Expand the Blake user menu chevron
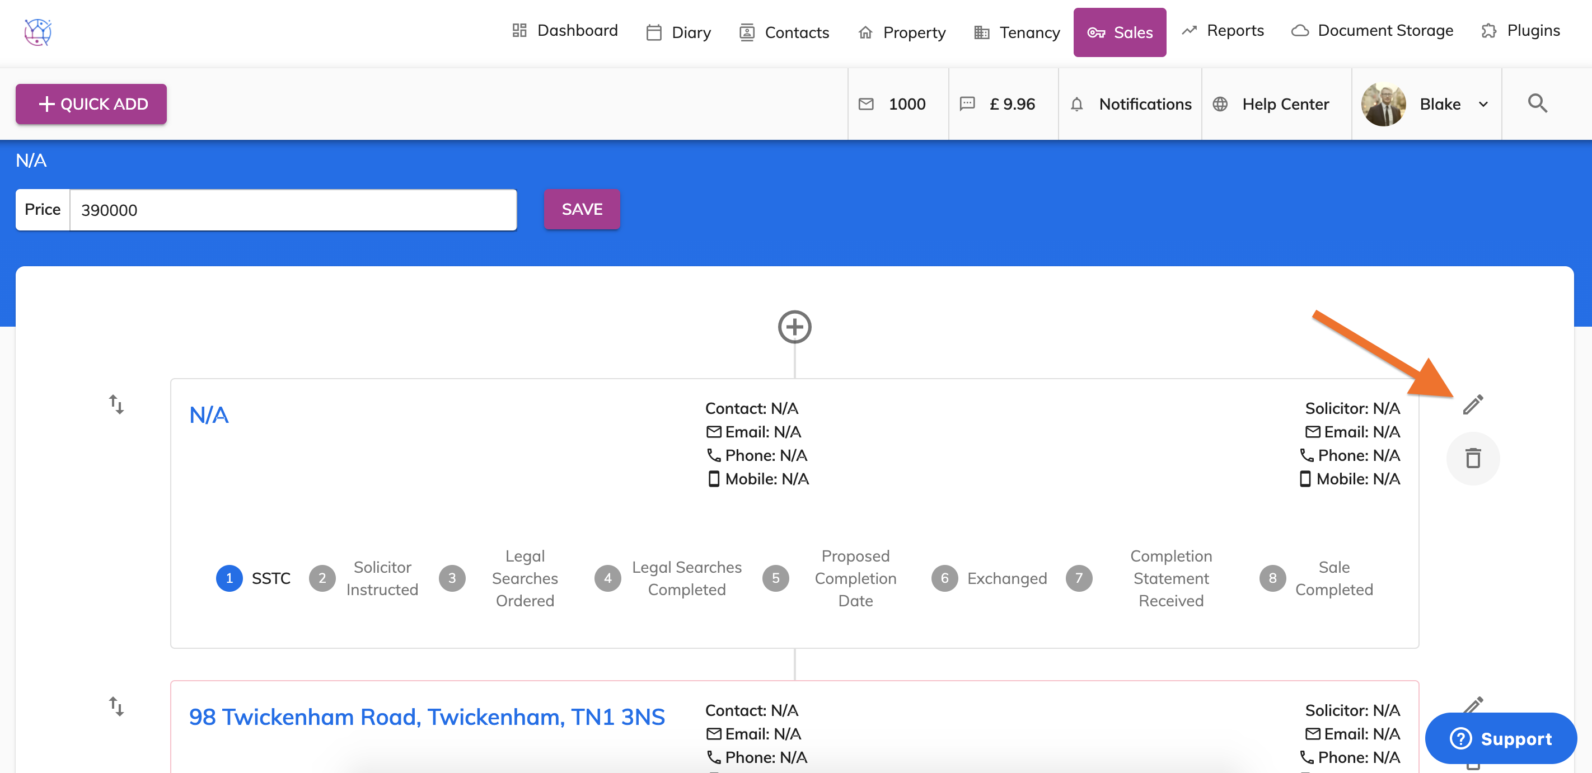The image size is (1592, 773). (x=1483, y=105)
